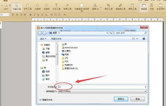Viewport: 166px width, 106px height.
Task: Expand the 图章 stamp dropdown arrow
Action: coord(101,7)
